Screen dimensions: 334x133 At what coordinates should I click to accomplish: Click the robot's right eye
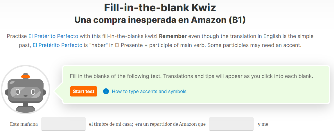coord(33,92)
